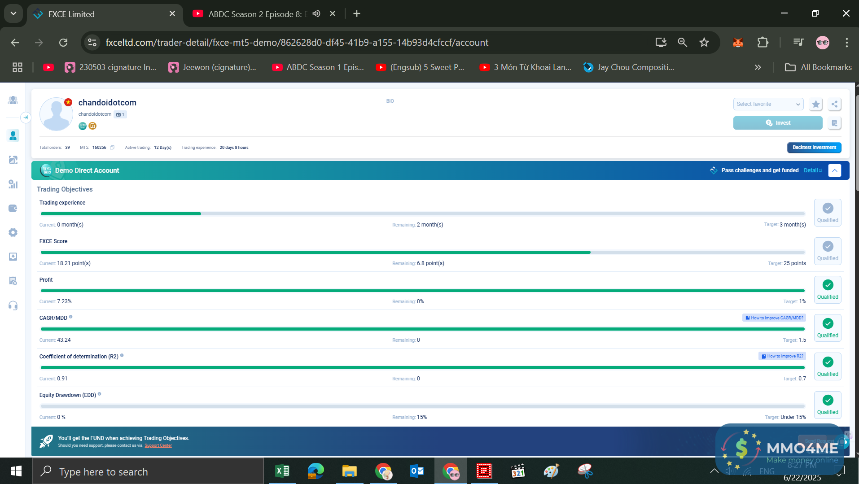The width and height of the screenshot is (859, 484).
Task: Go back to the previous page
Action: point(15,43)
